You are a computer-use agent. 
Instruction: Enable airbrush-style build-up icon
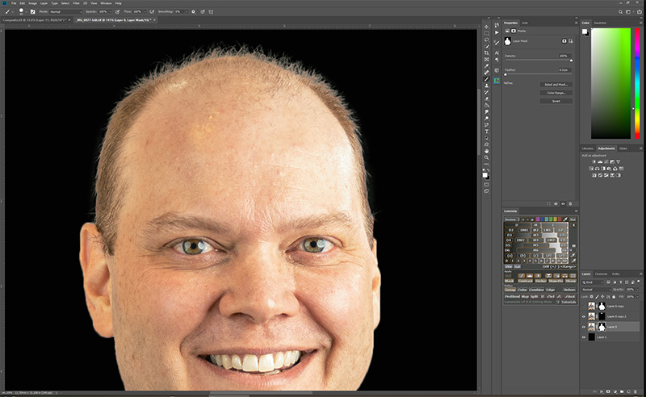coord(152,12)
